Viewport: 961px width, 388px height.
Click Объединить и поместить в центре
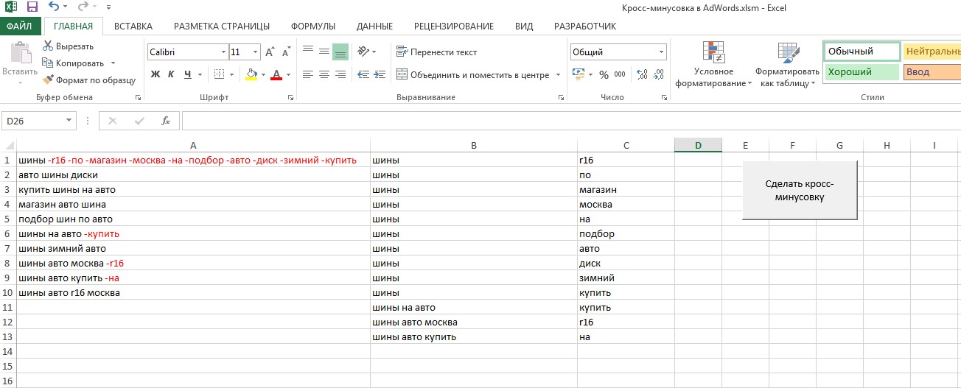(473, 74)
